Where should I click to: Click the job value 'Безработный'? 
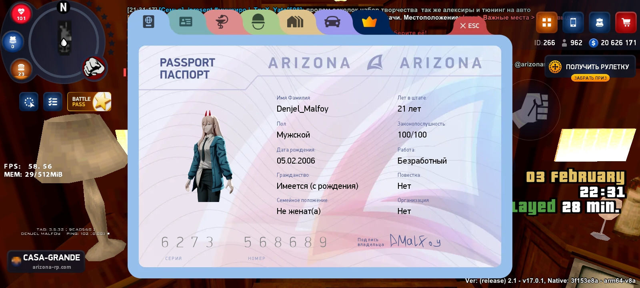click(x=422, y=161)
